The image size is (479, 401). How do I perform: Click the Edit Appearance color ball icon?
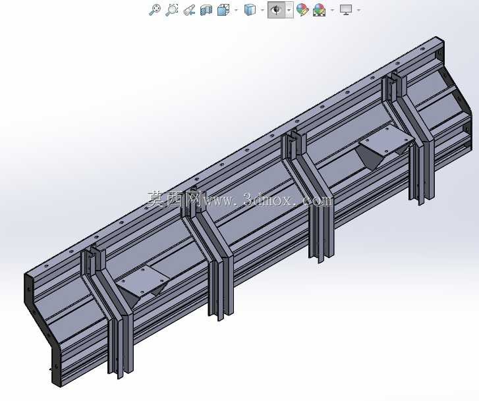click(302, 10)
